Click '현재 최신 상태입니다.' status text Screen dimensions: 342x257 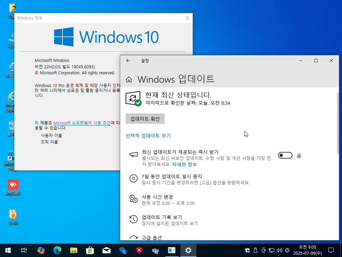[178, 95]
